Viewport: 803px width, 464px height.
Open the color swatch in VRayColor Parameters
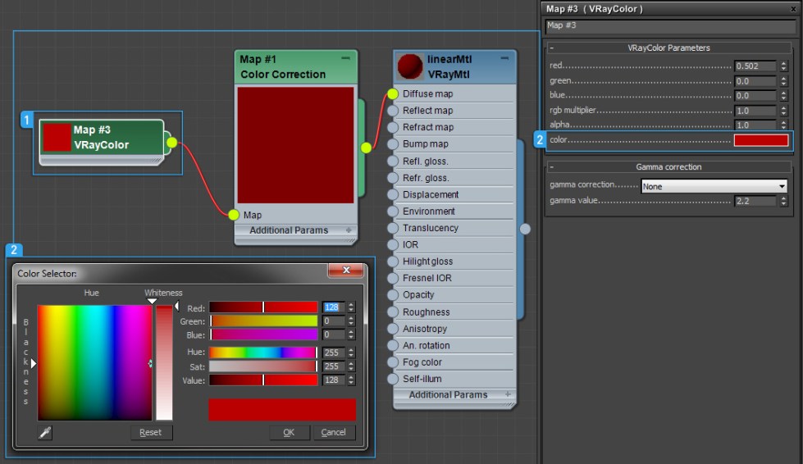pos(761,140)
